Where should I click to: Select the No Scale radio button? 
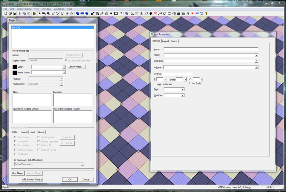pos(190,83)
